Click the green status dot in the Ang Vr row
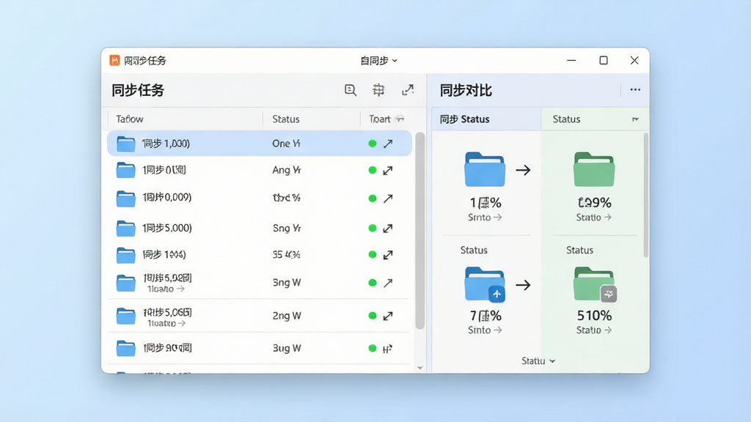 pos(372,170)
